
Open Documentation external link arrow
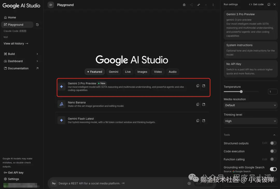pos(37,68)
